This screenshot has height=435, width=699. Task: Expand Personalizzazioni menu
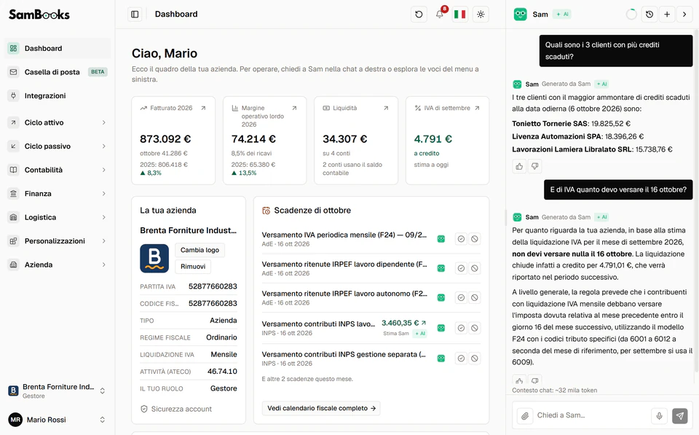pos(58,241)
